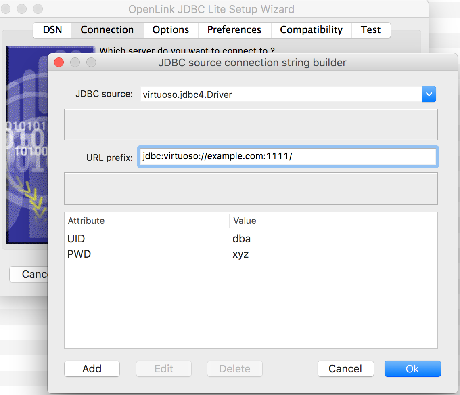Viewport: 460px width, 395px height.
Task: Click the Edit attribute button
Action: tap(164, 369)
